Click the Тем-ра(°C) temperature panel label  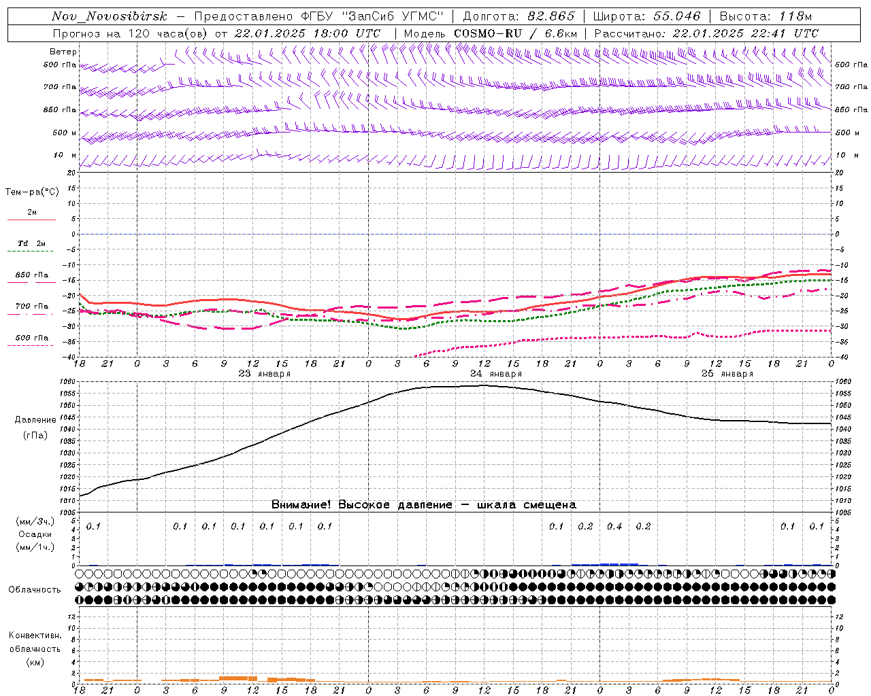(32, 192)
